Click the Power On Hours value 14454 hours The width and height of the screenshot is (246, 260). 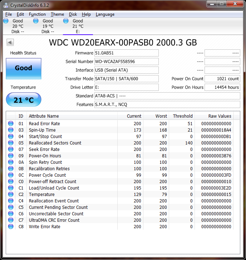(222, 87)
